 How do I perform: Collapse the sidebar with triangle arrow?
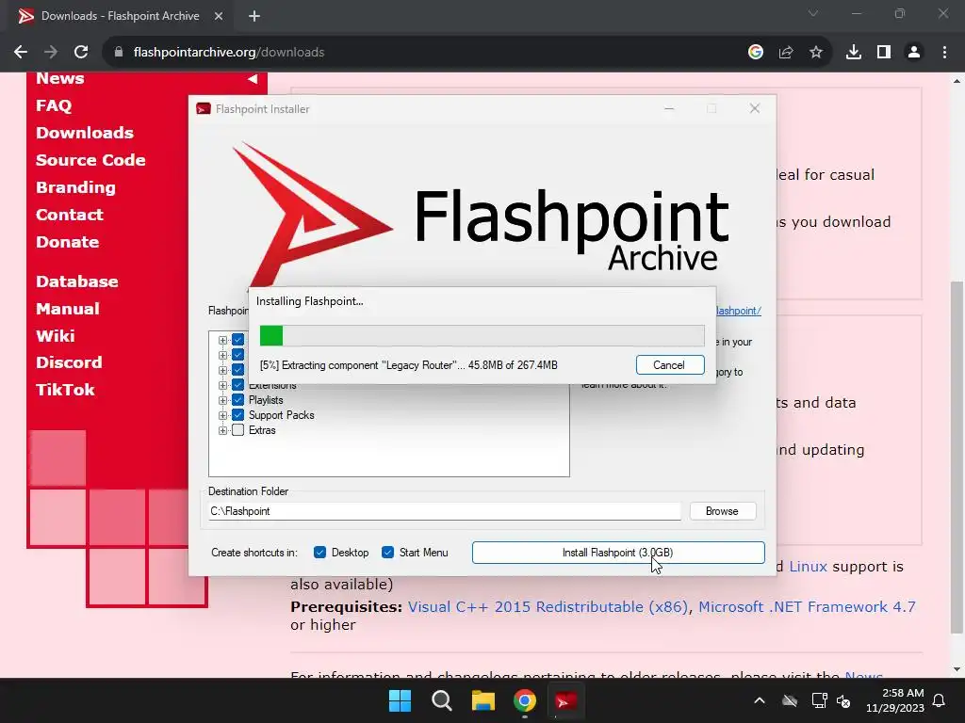(253, 79)
